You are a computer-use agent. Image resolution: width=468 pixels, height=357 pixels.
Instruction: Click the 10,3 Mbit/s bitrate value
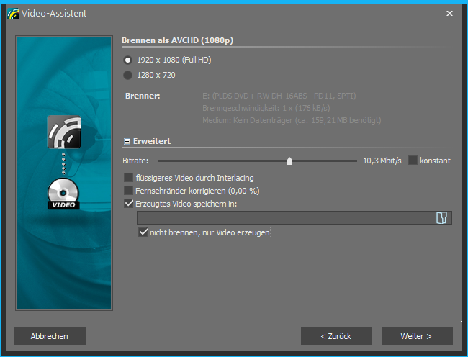point(382,161)
